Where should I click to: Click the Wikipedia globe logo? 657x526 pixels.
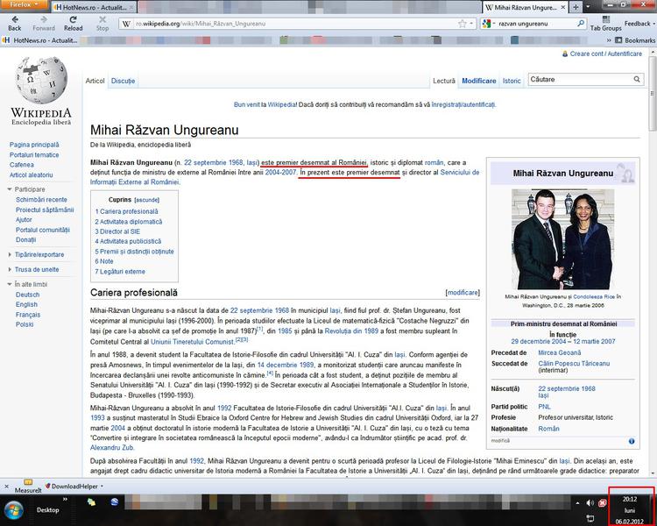(x=41, y=80)
